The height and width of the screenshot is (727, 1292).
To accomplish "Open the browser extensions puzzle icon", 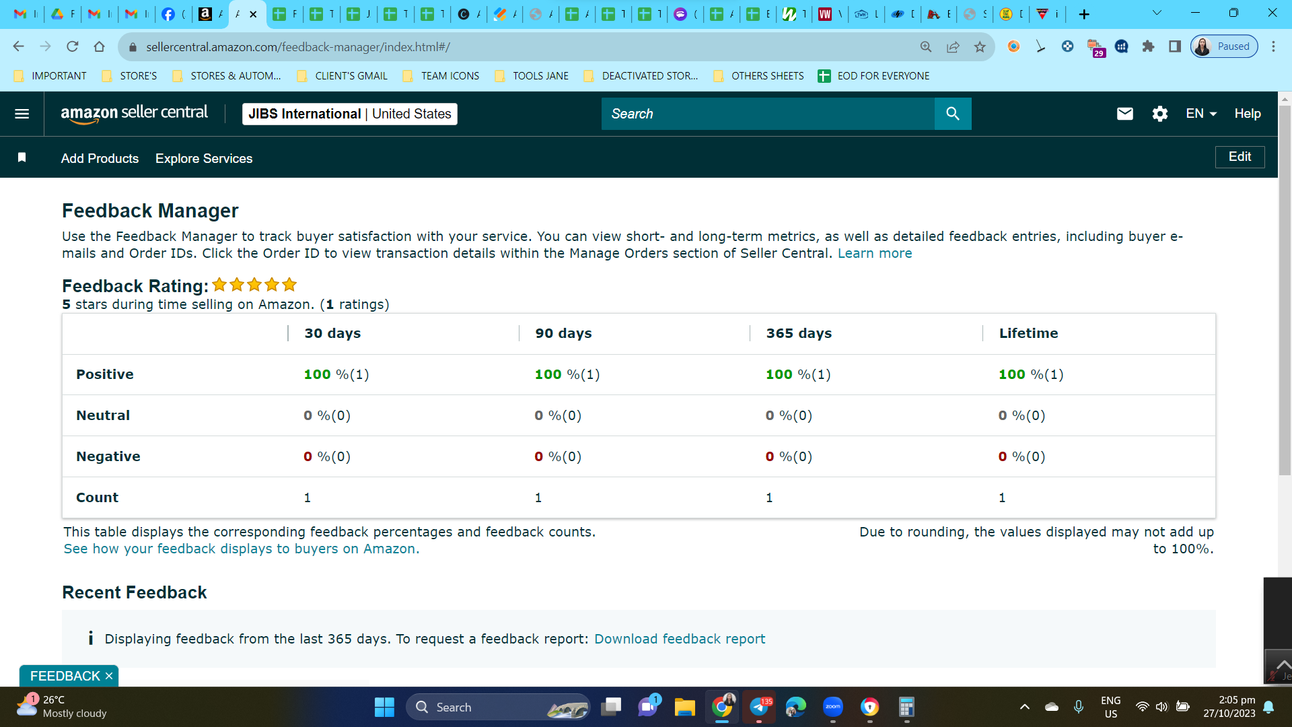I will 1148,46.
